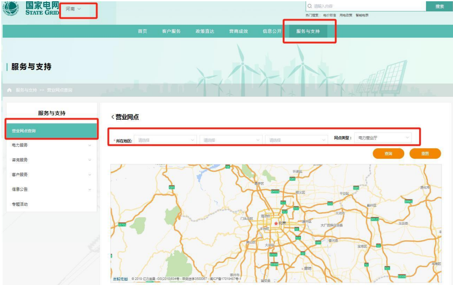Open the 政策直达 navigation tab

205,31
